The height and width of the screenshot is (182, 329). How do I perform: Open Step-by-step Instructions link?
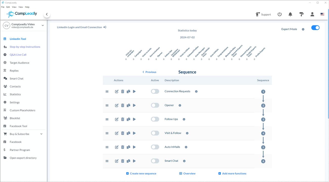tap(25, 47)
